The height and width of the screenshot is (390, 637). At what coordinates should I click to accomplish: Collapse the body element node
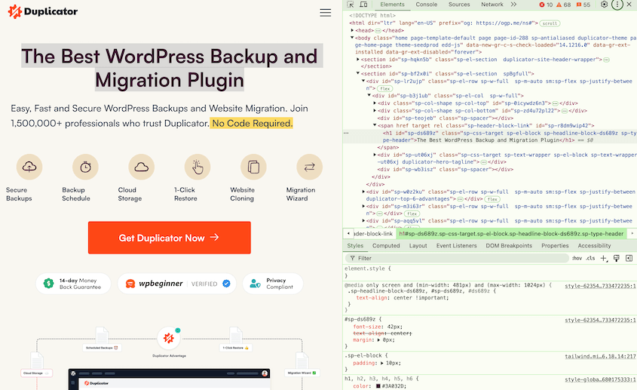pos(352,38)
